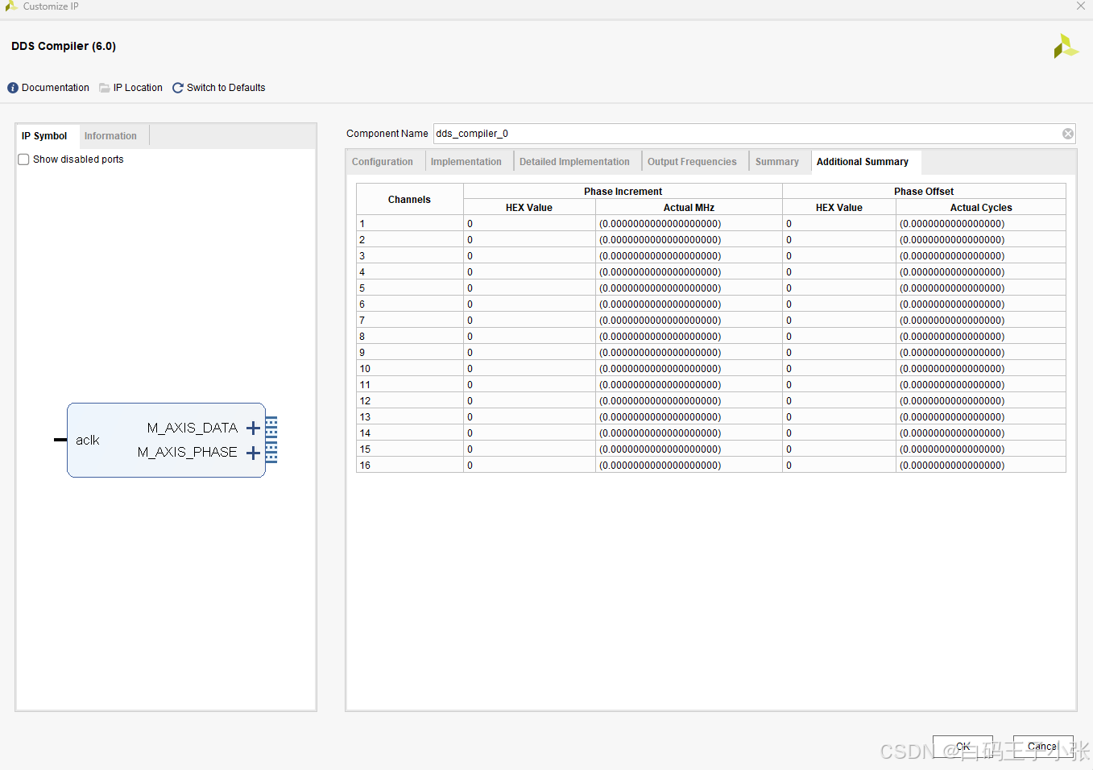
Task: Expand the M_AXIS_DATA port plus icon
Action: pyautogui.click(x=253, y=428)
